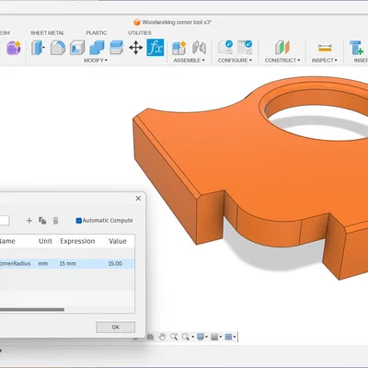Click the Look At icon in navigation bar
The height and width of the screenshot is (368, 368).
[150, 337]
